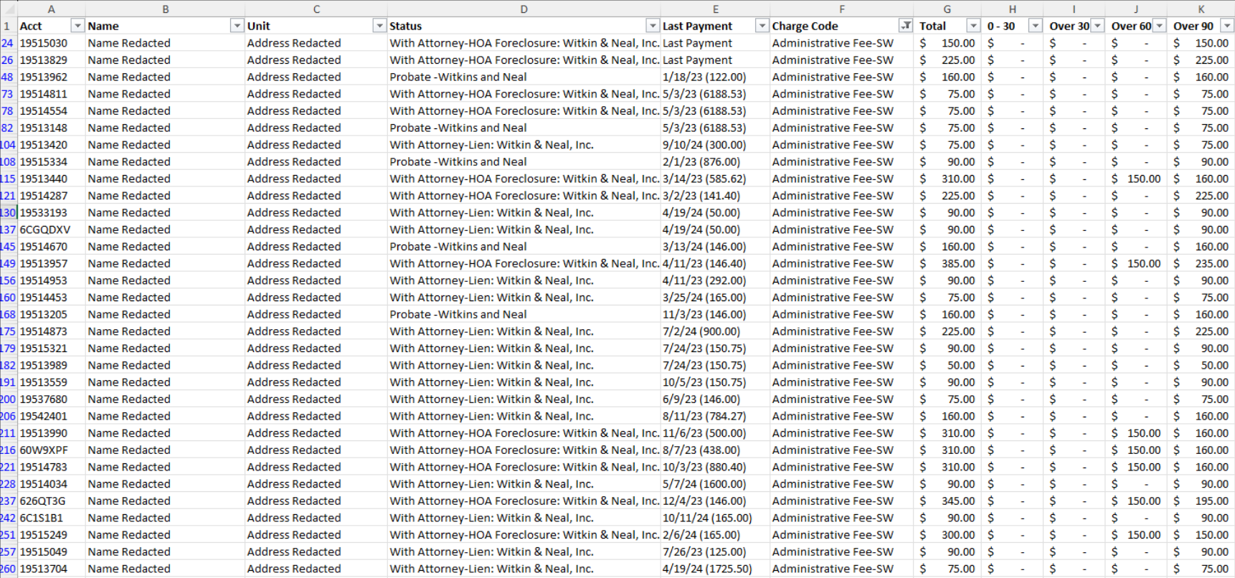Select row 149 by its row number
The image size is (1235, 578).
pos(8,263)
